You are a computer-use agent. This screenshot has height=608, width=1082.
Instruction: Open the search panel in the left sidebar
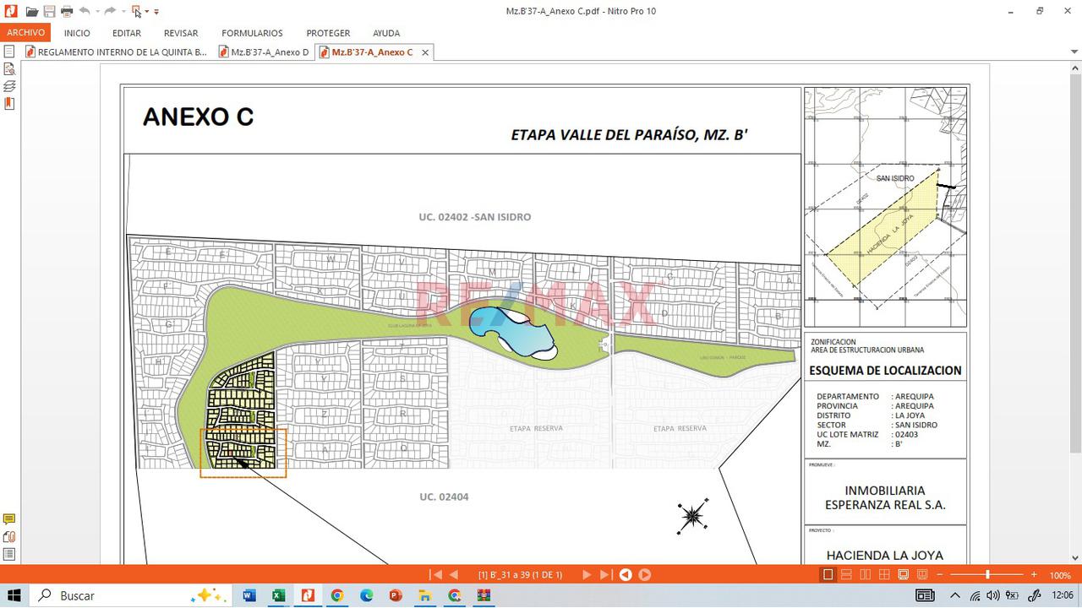click(x=9, y=69)
